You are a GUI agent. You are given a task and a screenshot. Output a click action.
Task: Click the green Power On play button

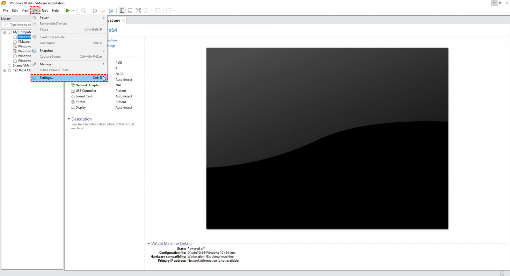point(68,11)
